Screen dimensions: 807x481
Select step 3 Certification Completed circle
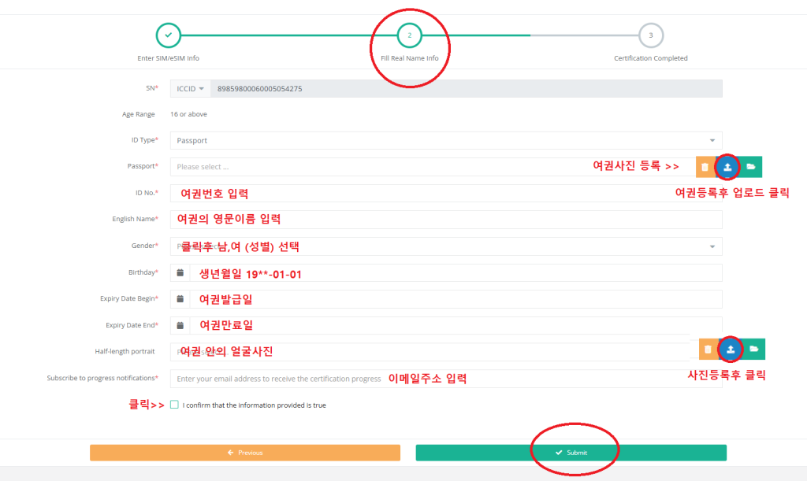pos(650,35)
